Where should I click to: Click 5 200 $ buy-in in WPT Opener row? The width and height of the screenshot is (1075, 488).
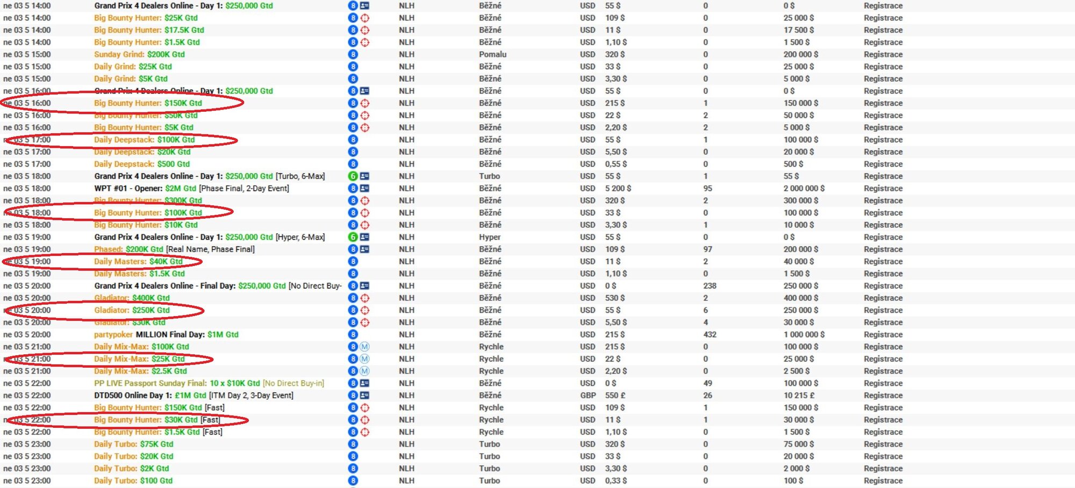tap(618, 188)
